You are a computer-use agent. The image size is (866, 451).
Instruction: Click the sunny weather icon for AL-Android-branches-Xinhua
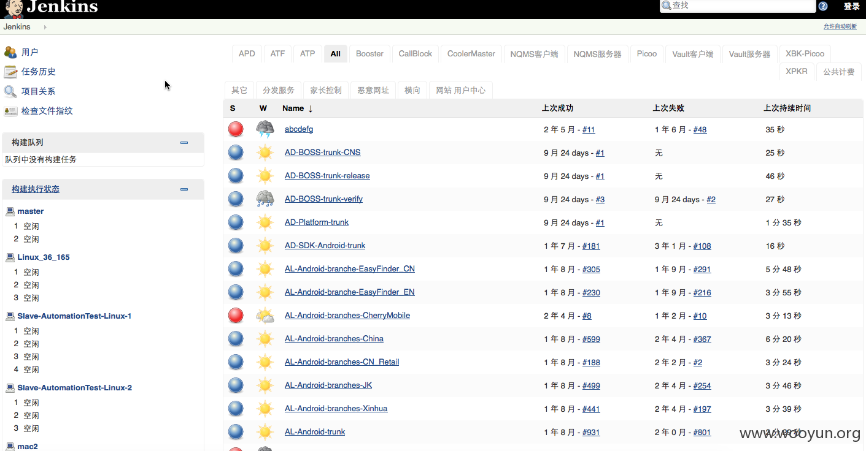(265, 408)
